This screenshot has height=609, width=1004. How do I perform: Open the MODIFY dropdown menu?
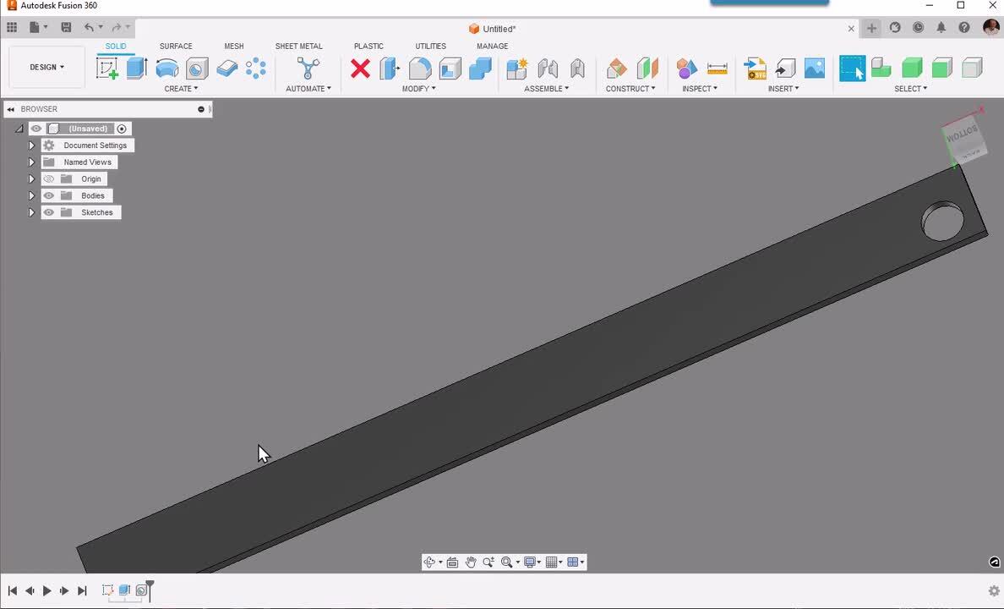[418, 89]
